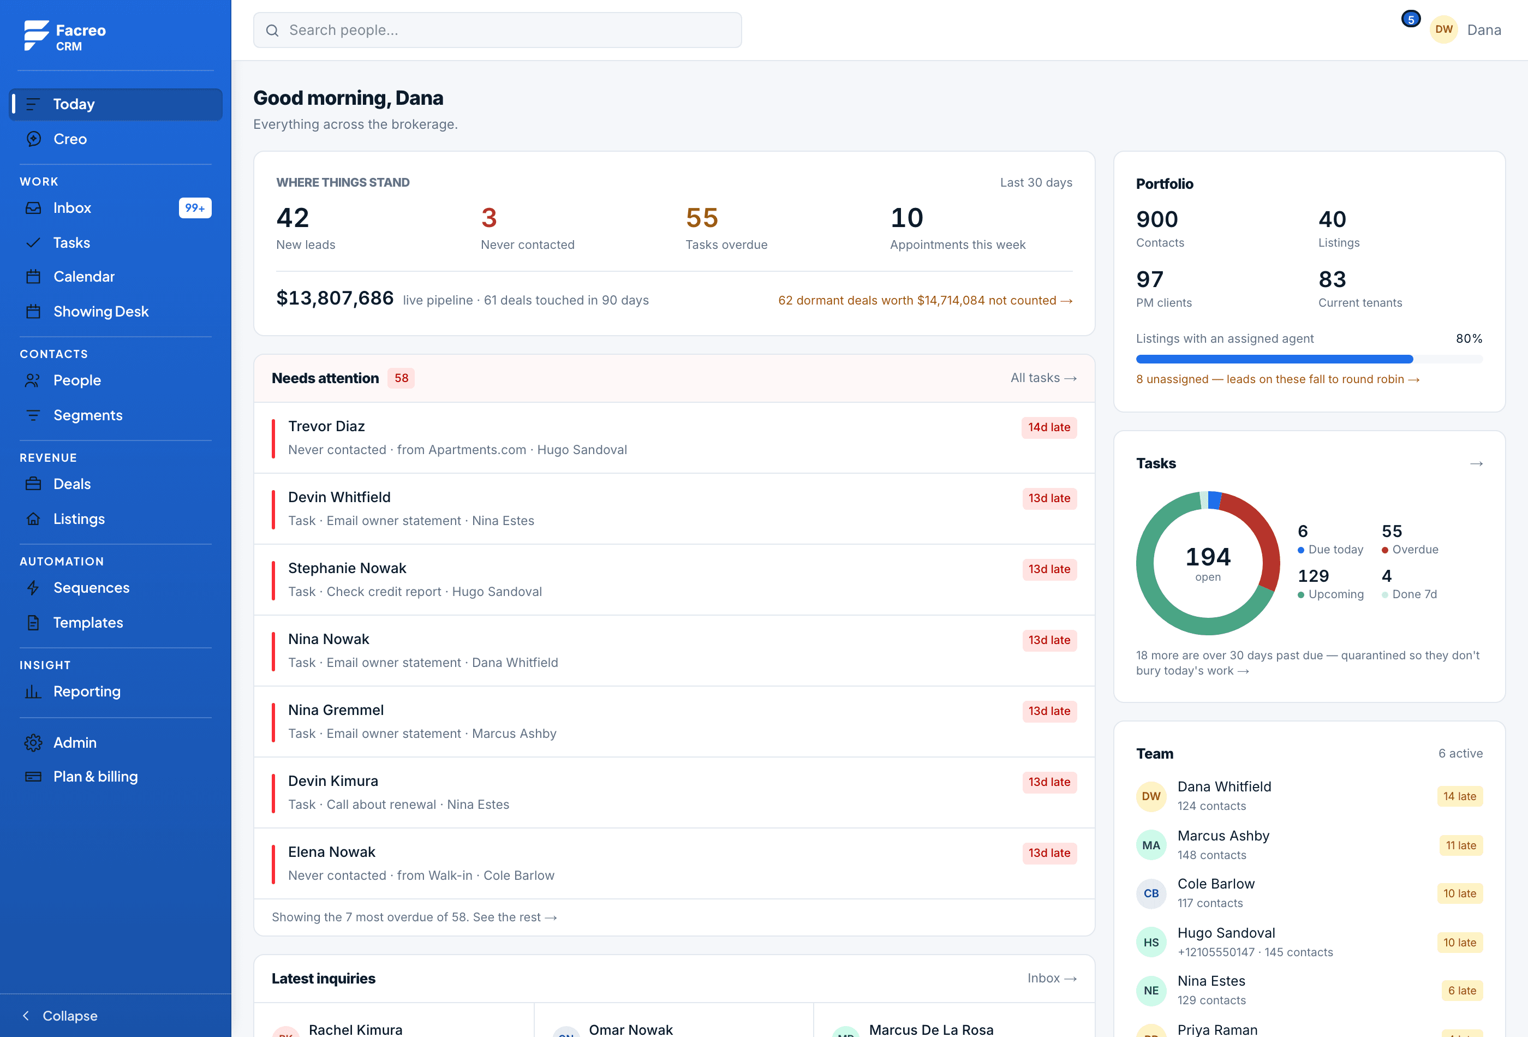The width and height of the screenshot is (1528, 1037).
Task: Expand the quarantined overdue tasks note
Action: pyautogui.click(x=1307, y=663)
